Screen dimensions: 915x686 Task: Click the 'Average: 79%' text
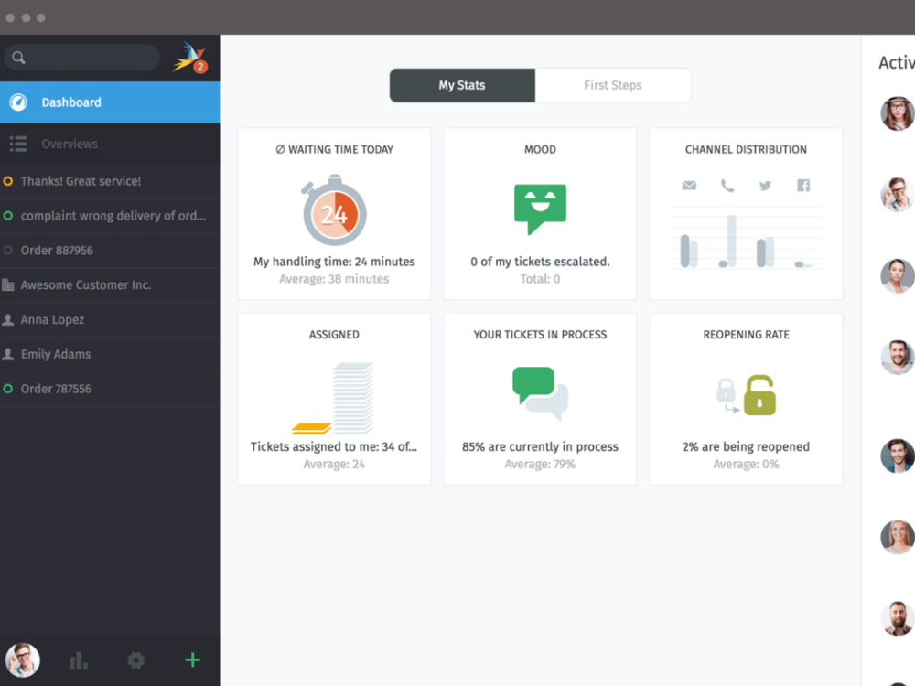point(540,464)
